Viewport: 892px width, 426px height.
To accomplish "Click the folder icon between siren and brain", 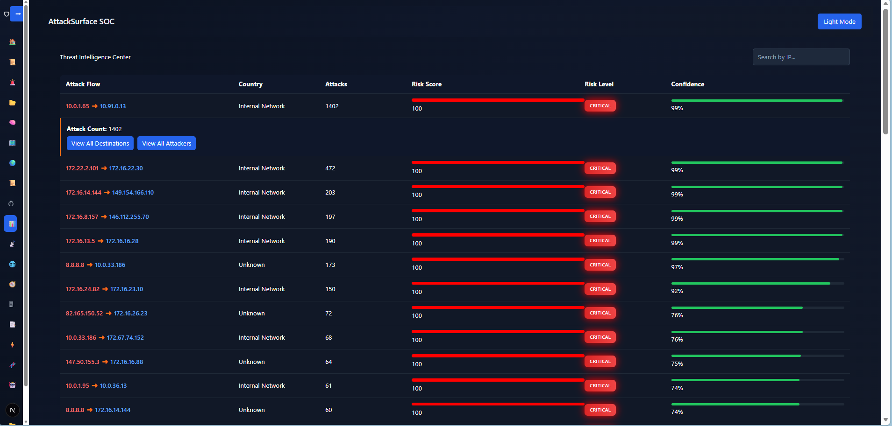I will tap(13, 103).
